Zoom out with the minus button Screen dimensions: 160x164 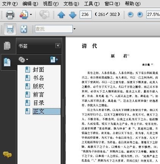tap(130, 14)
